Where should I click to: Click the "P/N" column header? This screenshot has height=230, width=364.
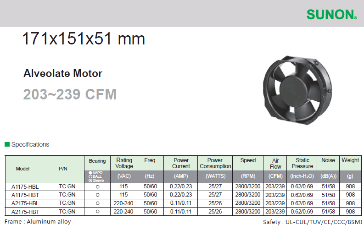63,169
